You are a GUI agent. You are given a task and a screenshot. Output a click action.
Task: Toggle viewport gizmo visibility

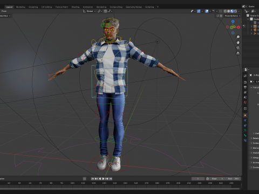[199, 11]
